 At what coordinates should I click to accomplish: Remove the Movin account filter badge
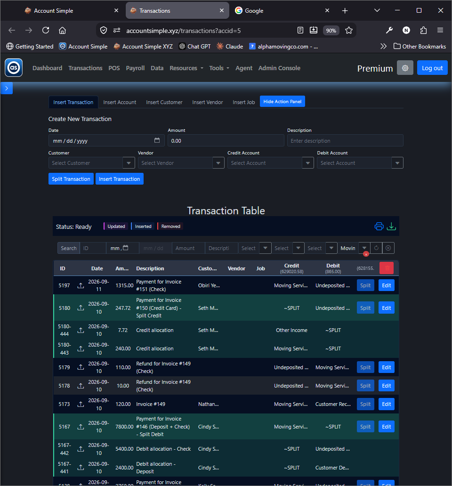pyautogui.click(x=366, y=254)
